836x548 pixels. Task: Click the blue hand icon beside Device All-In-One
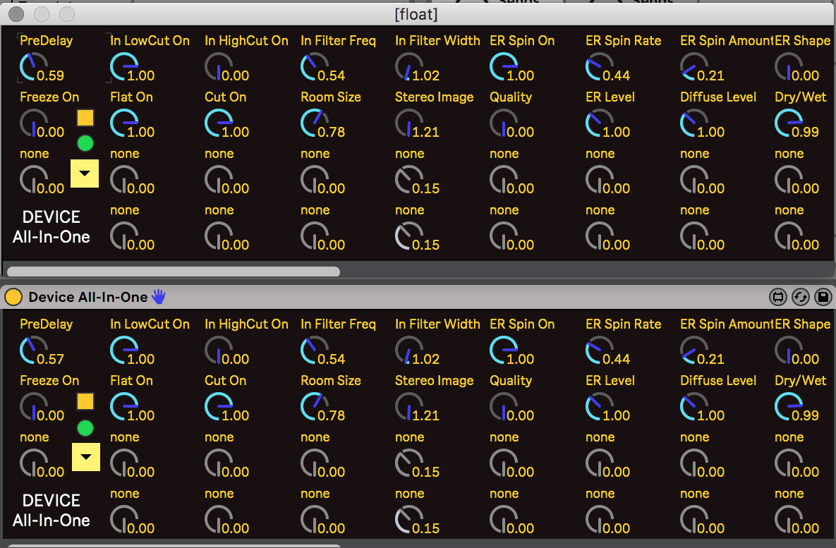coord(159,297)
